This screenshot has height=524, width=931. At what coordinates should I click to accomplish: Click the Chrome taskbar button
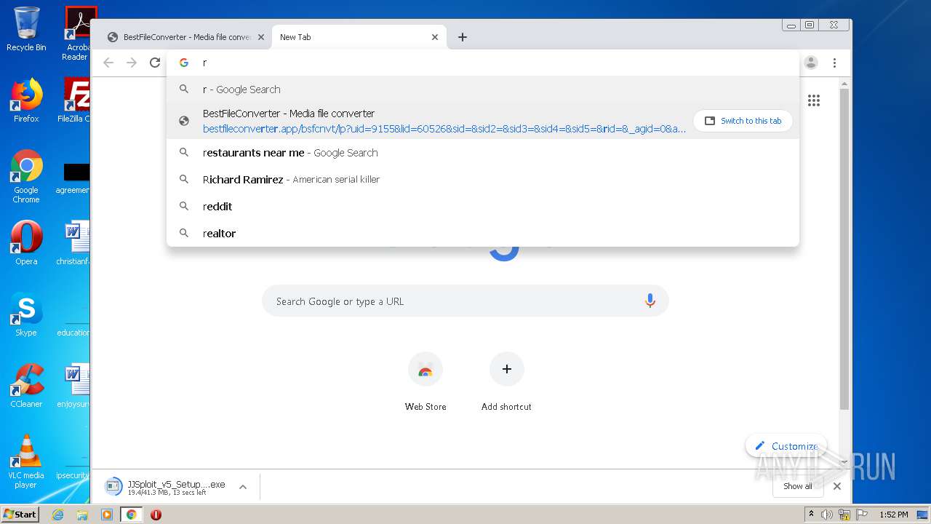coord(132,515)
